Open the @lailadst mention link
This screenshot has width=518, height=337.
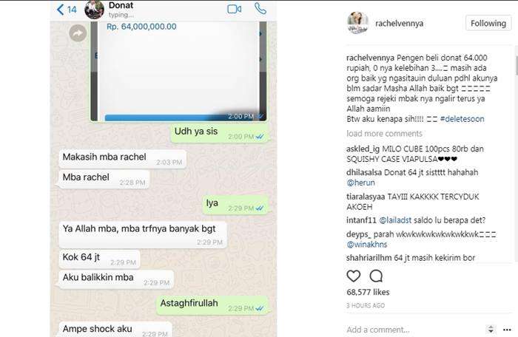(x=395, y=220)
